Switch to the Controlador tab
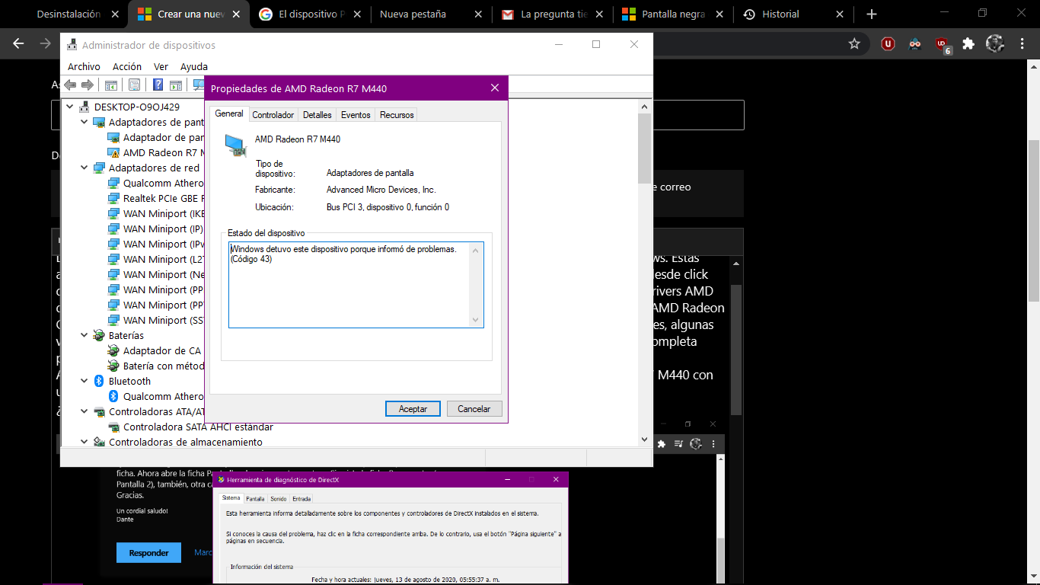The image size is (1040, 585). [x=273, y=115]
